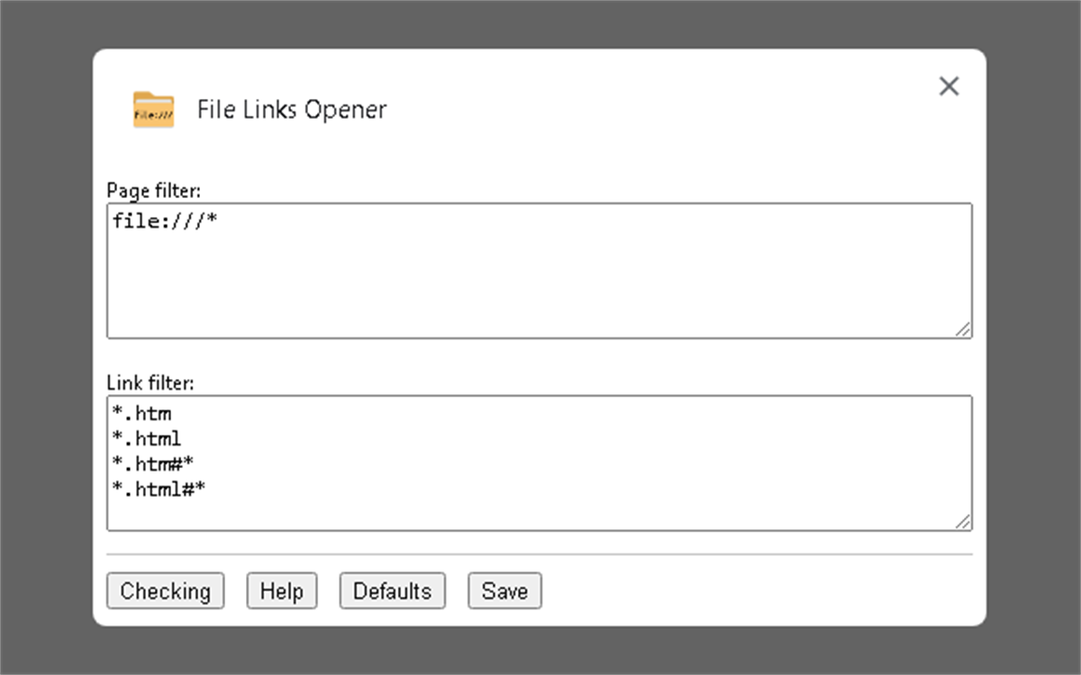Dismiss the dialog with the X
This screenshot has width=1081, height=675.
click(949, 86)
